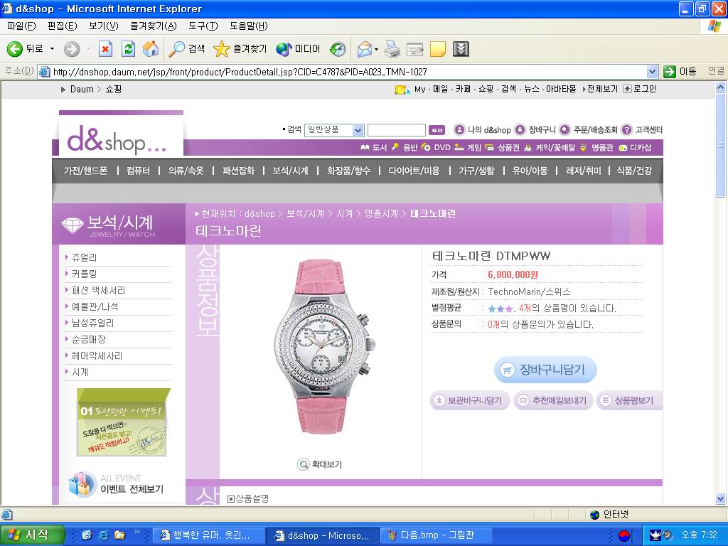This screenshot has height=546, width=728.
Task: Click the dark arrow toolbar icon
Action: [x=461, y=49]
